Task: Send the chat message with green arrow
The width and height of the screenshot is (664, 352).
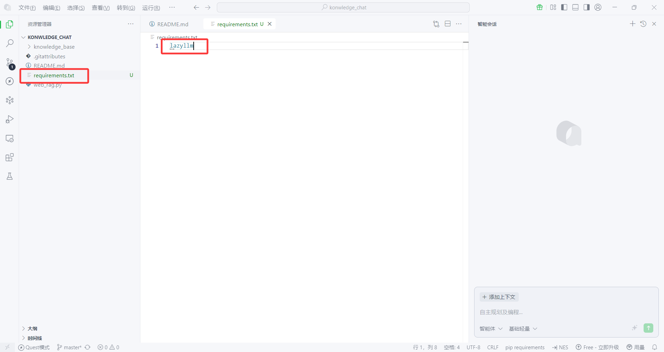Action: coord(648,328)
